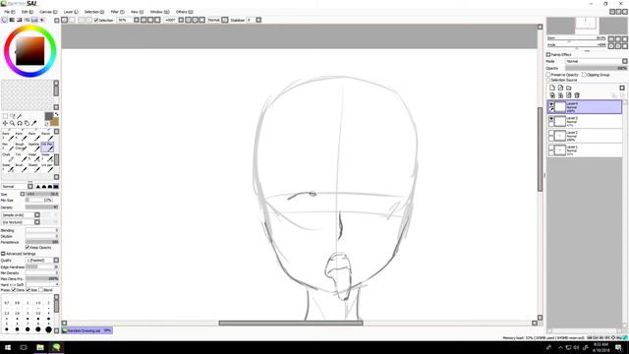The height and width of the screenshot is (354, 629).
Task: Select the Rotate canvas tool
Action: point(20,123)
